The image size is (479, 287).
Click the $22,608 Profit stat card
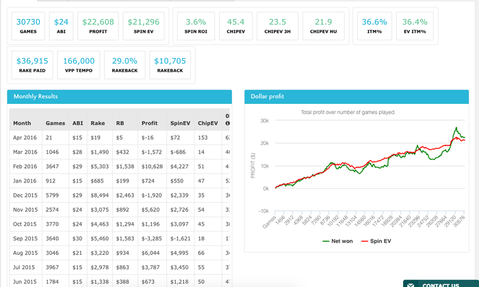pyautogui.click(x=98, y=26)
